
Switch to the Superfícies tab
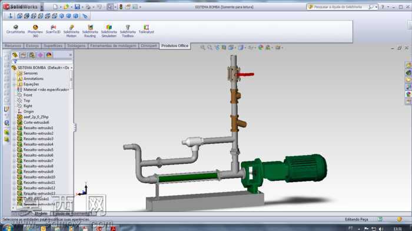pos(53,46)
